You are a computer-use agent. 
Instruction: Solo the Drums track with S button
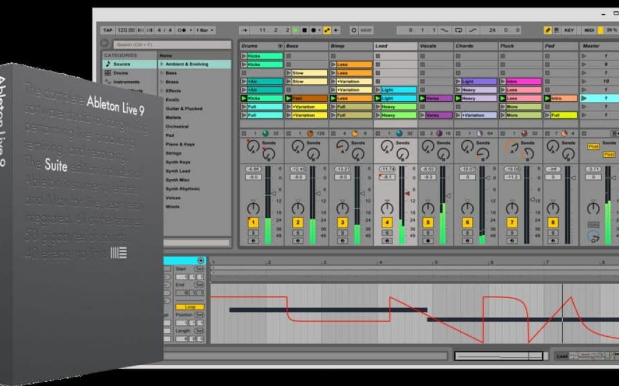pos(253,233)
